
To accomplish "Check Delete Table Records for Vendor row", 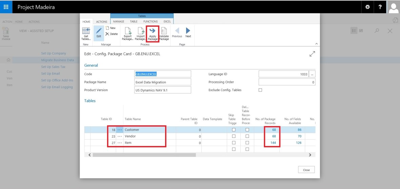I will tap(247, 136).
